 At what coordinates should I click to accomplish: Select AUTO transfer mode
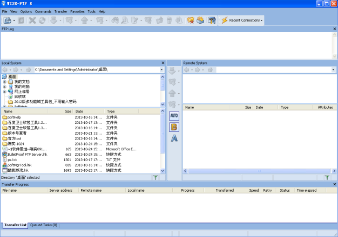174,116
